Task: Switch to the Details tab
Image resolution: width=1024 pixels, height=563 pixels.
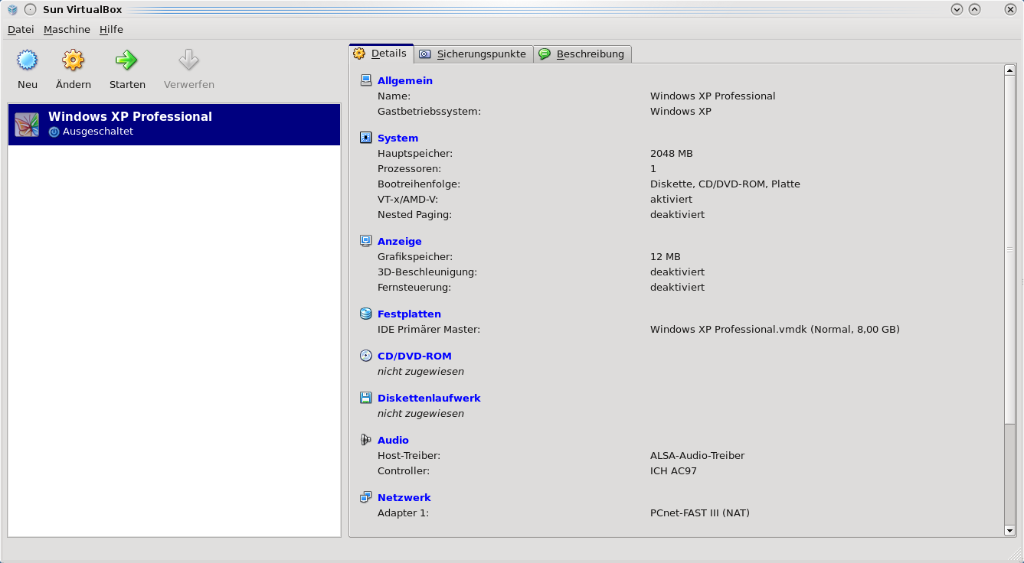Action: [x=381, y=54]
